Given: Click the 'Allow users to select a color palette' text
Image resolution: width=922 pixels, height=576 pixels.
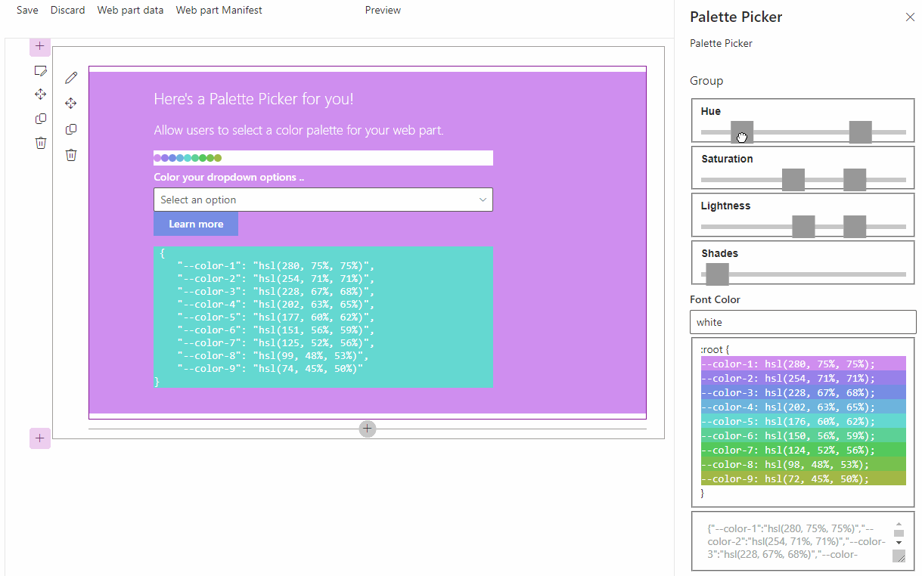Looking at the screenshot, I should click(299, 130).
